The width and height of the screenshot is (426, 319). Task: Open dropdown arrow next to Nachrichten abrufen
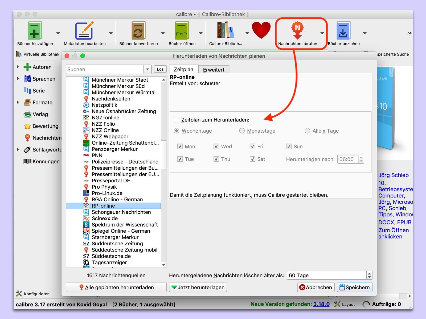(x=322, y=33)
